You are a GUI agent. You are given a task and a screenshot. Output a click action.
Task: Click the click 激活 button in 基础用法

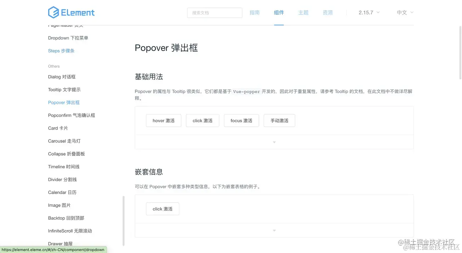point(203,120)
